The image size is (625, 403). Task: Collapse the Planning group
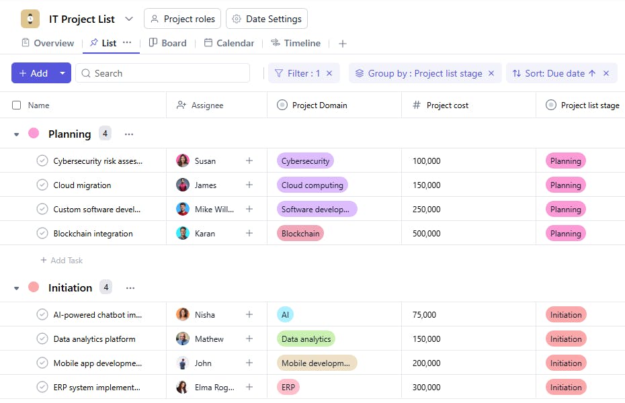point(17,134)
